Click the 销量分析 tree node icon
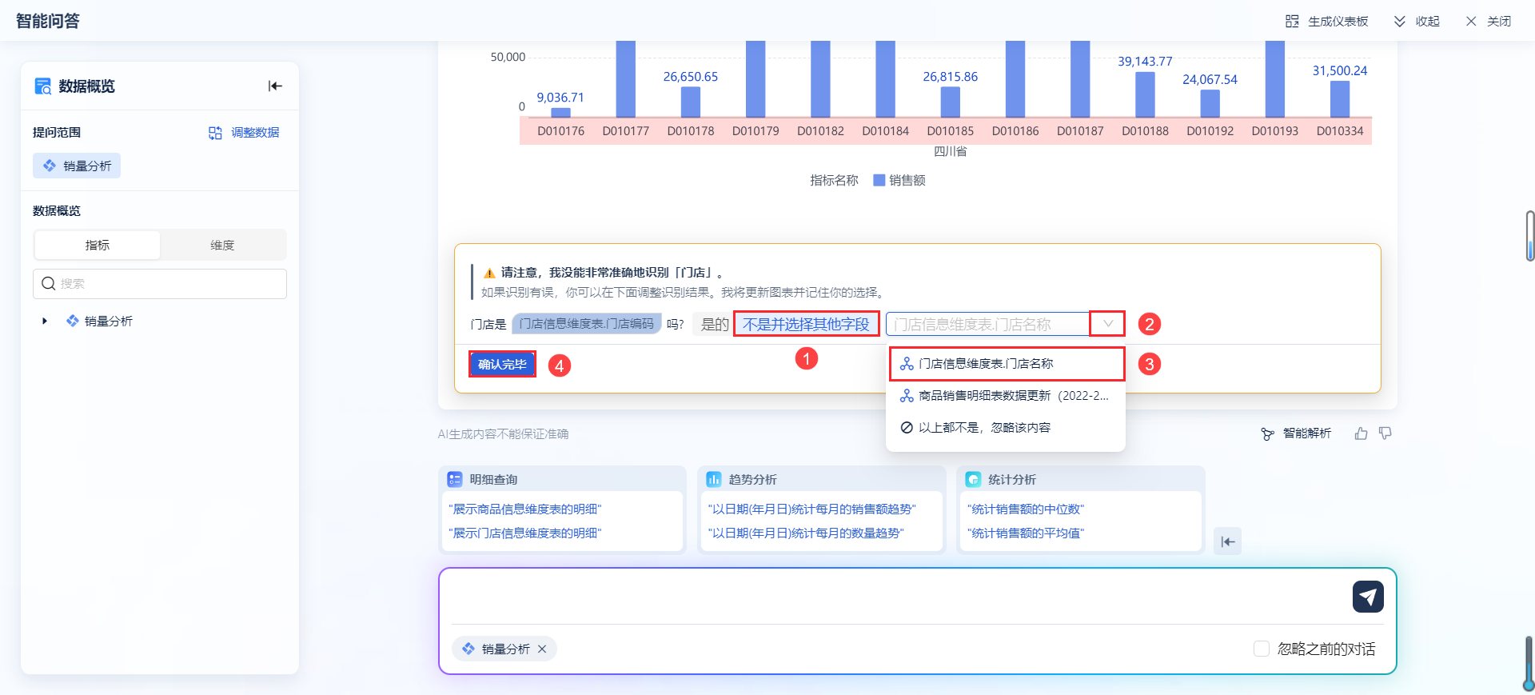 (72, 322)
